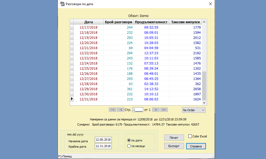Go to first page button
Screen dimensions: 266x159
pyautogui.click(x=113, y=110)
